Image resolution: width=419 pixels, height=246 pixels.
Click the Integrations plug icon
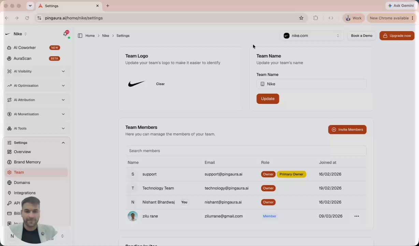[x=9, y=193]
